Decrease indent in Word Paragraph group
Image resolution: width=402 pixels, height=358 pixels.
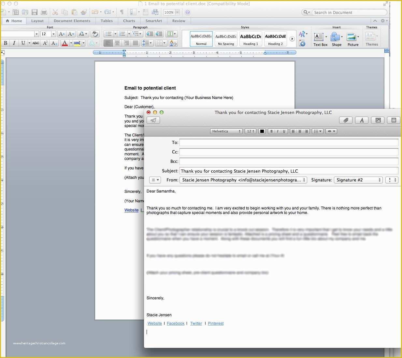pos(150,34)
